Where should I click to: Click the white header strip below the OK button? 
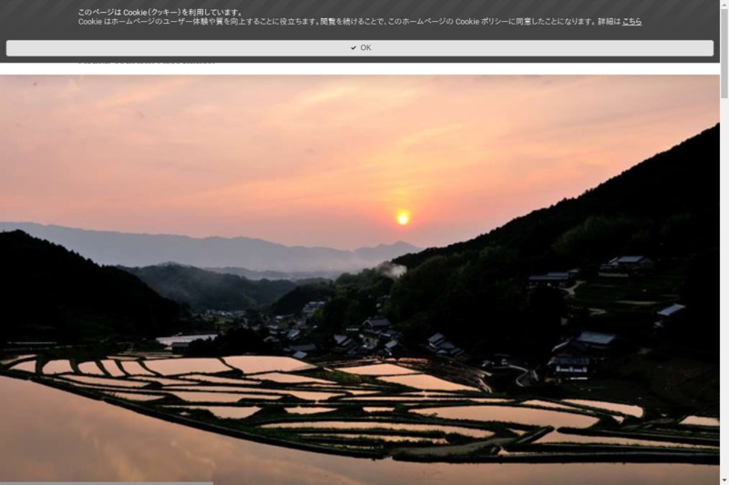[x=456, y=66]
